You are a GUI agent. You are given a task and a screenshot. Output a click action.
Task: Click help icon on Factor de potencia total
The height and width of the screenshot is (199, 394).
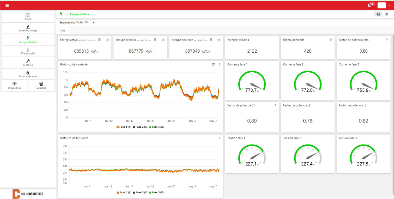pyautogui.click(x=387, y=40)
